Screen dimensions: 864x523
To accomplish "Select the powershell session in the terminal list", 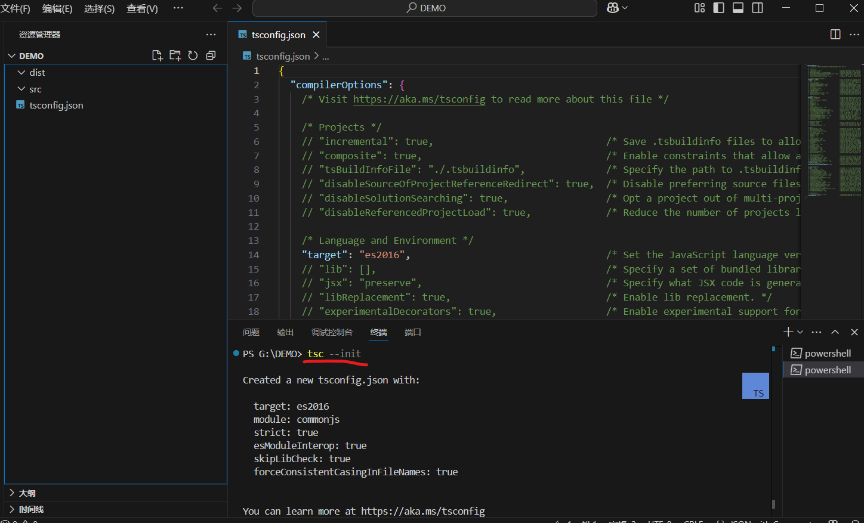I will tap(826, 352).
